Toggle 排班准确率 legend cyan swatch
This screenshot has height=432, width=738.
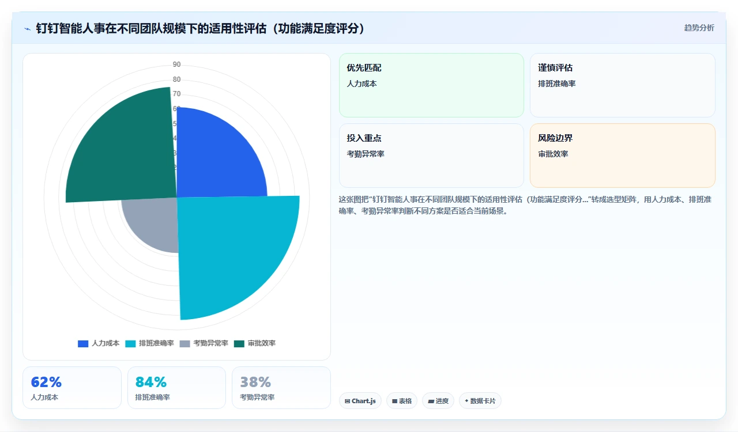coord(130,343)
